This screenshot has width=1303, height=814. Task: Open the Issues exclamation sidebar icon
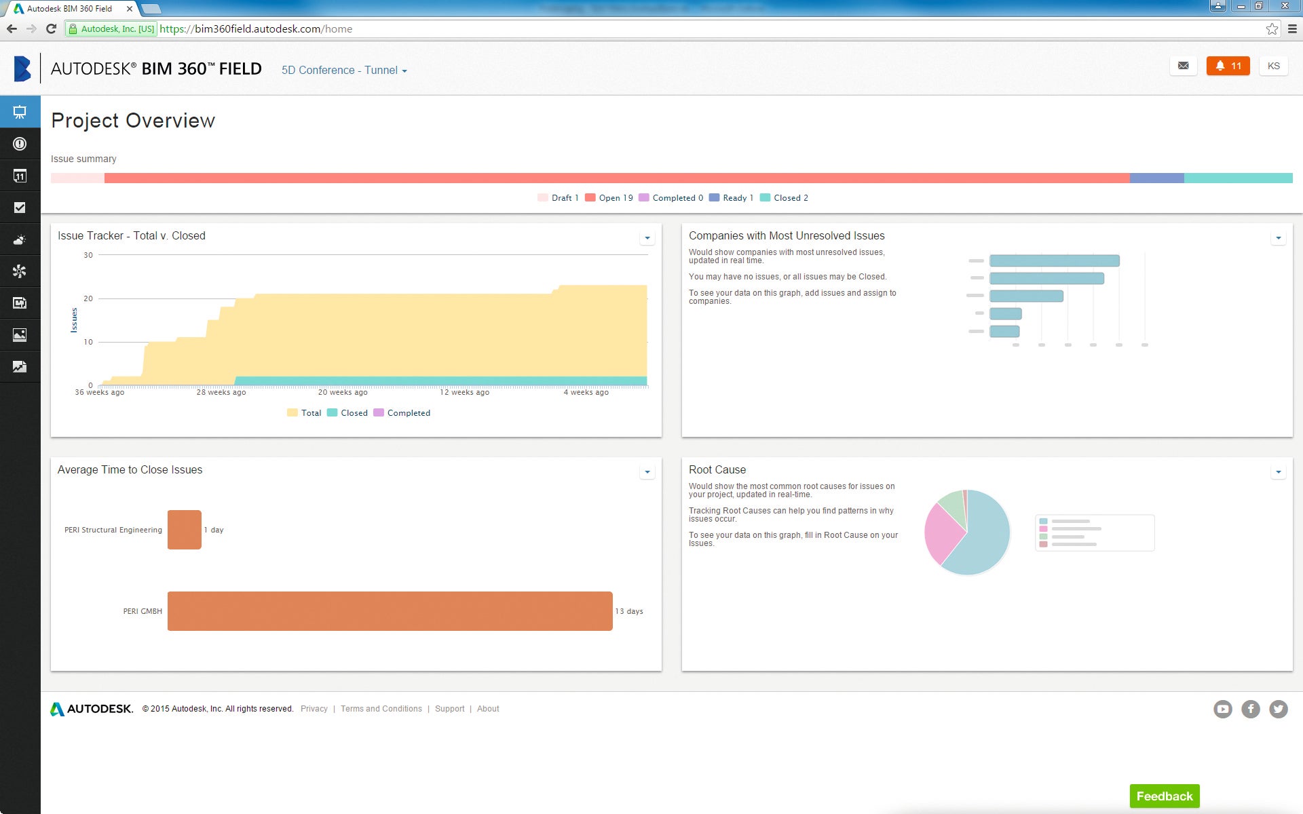point(20,144)
